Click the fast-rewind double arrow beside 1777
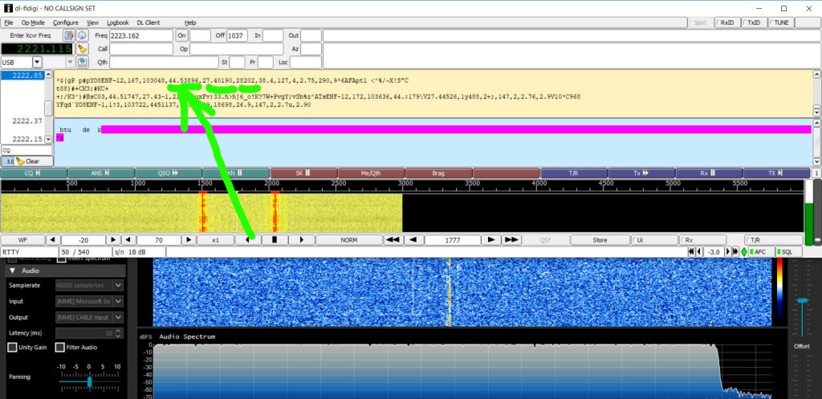The height and width of the screenshot is (399, 822). tap(393, 239)
